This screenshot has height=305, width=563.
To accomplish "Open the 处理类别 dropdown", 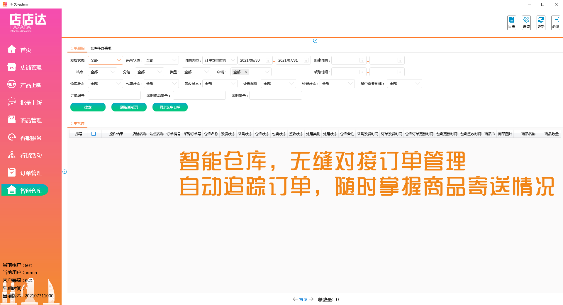I will (x=279, y=84).
